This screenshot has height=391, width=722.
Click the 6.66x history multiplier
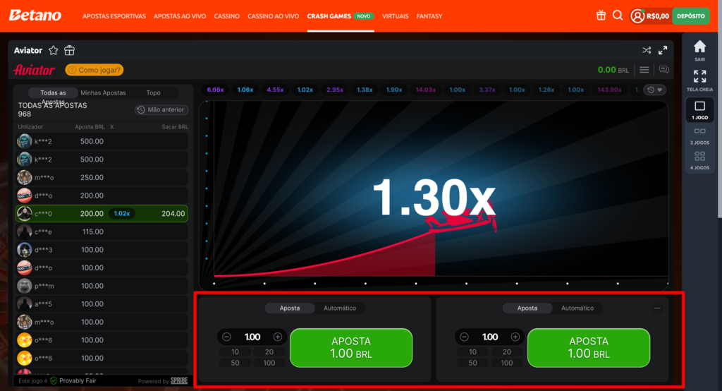coord(216,90)
